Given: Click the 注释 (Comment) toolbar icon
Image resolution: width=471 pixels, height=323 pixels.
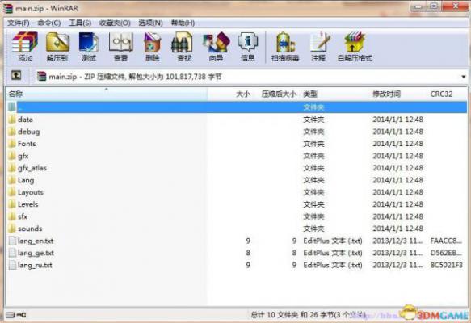Looking at the screenshot, I should 320,43.
